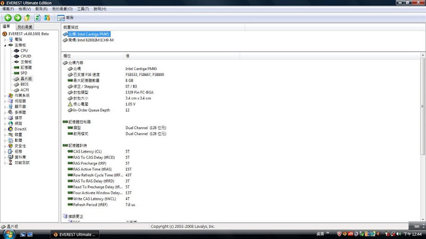
Task: Click scrollbar down arrow in details pane
Action: point(422,220)
